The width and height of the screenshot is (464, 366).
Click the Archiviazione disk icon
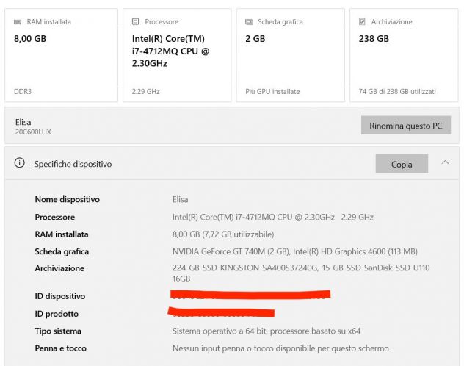(362, 21)
